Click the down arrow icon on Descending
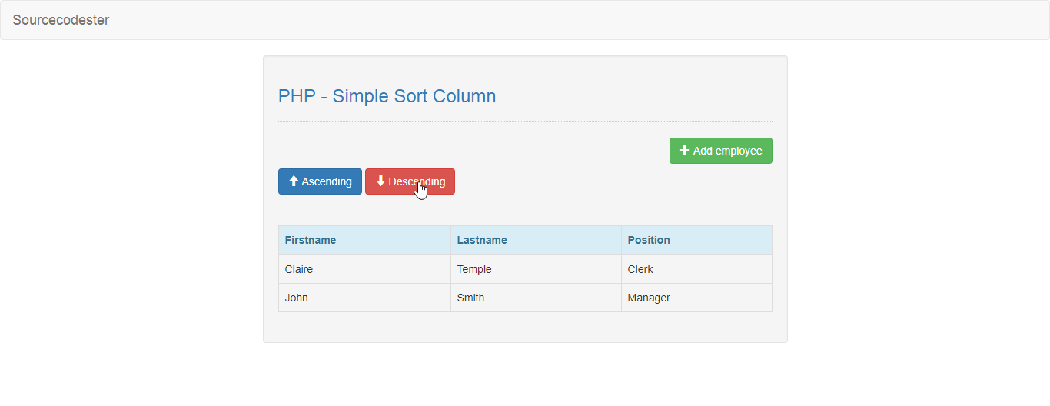This screenshot has height=406, width=1050. 380,181
